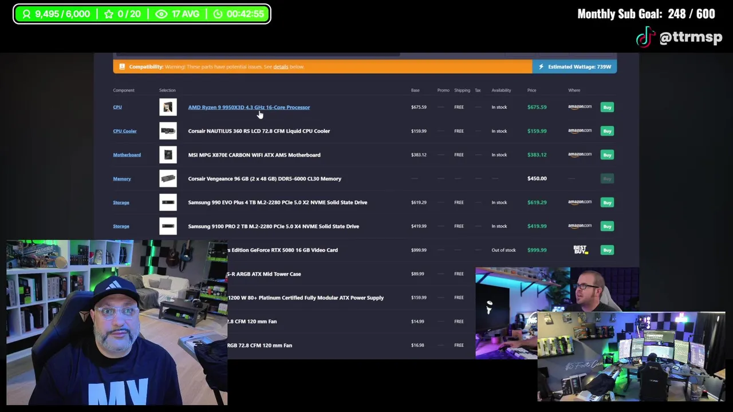The image size is (733, 412).
Task: Click the Monthly Sub Goal overlay text
Action: point(646,14)
